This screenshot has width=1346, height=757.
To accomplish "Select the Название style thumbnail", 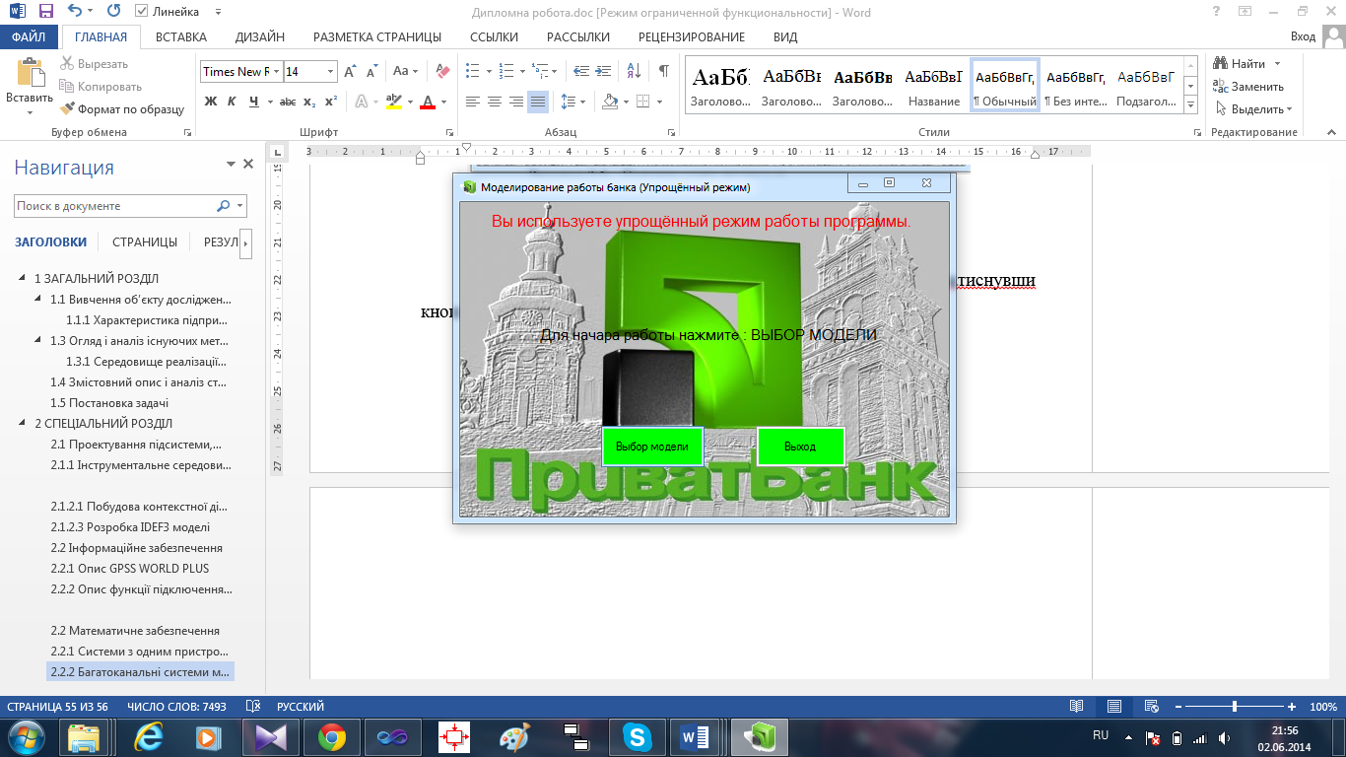I will (x=934, y=86).
